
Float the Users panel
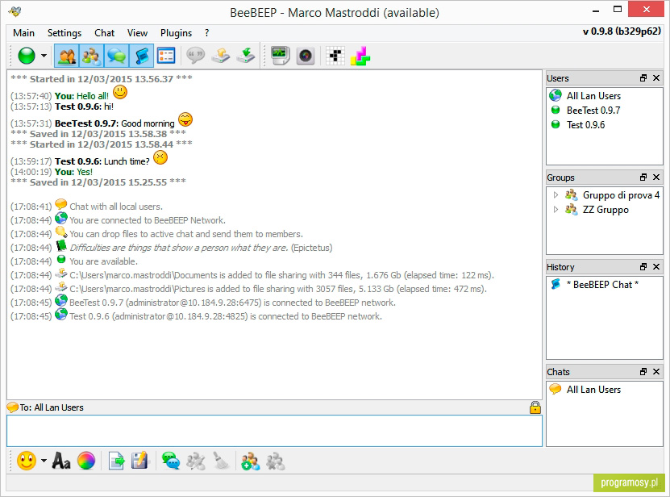[x=643, y=77]
